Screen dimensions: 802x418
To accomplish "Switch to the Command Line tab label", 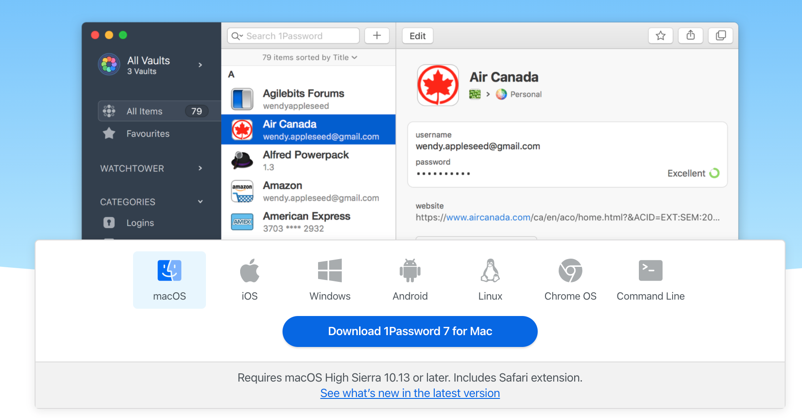I will (651, 296).
